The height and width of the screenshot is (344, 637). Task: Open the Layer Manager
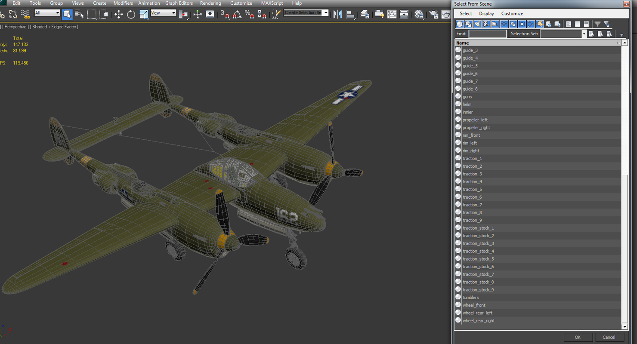point(365,14)
